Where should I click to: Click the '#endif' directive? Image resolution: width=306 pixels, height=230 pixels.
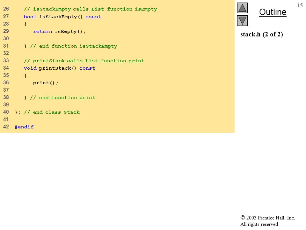tap(24, 127)
